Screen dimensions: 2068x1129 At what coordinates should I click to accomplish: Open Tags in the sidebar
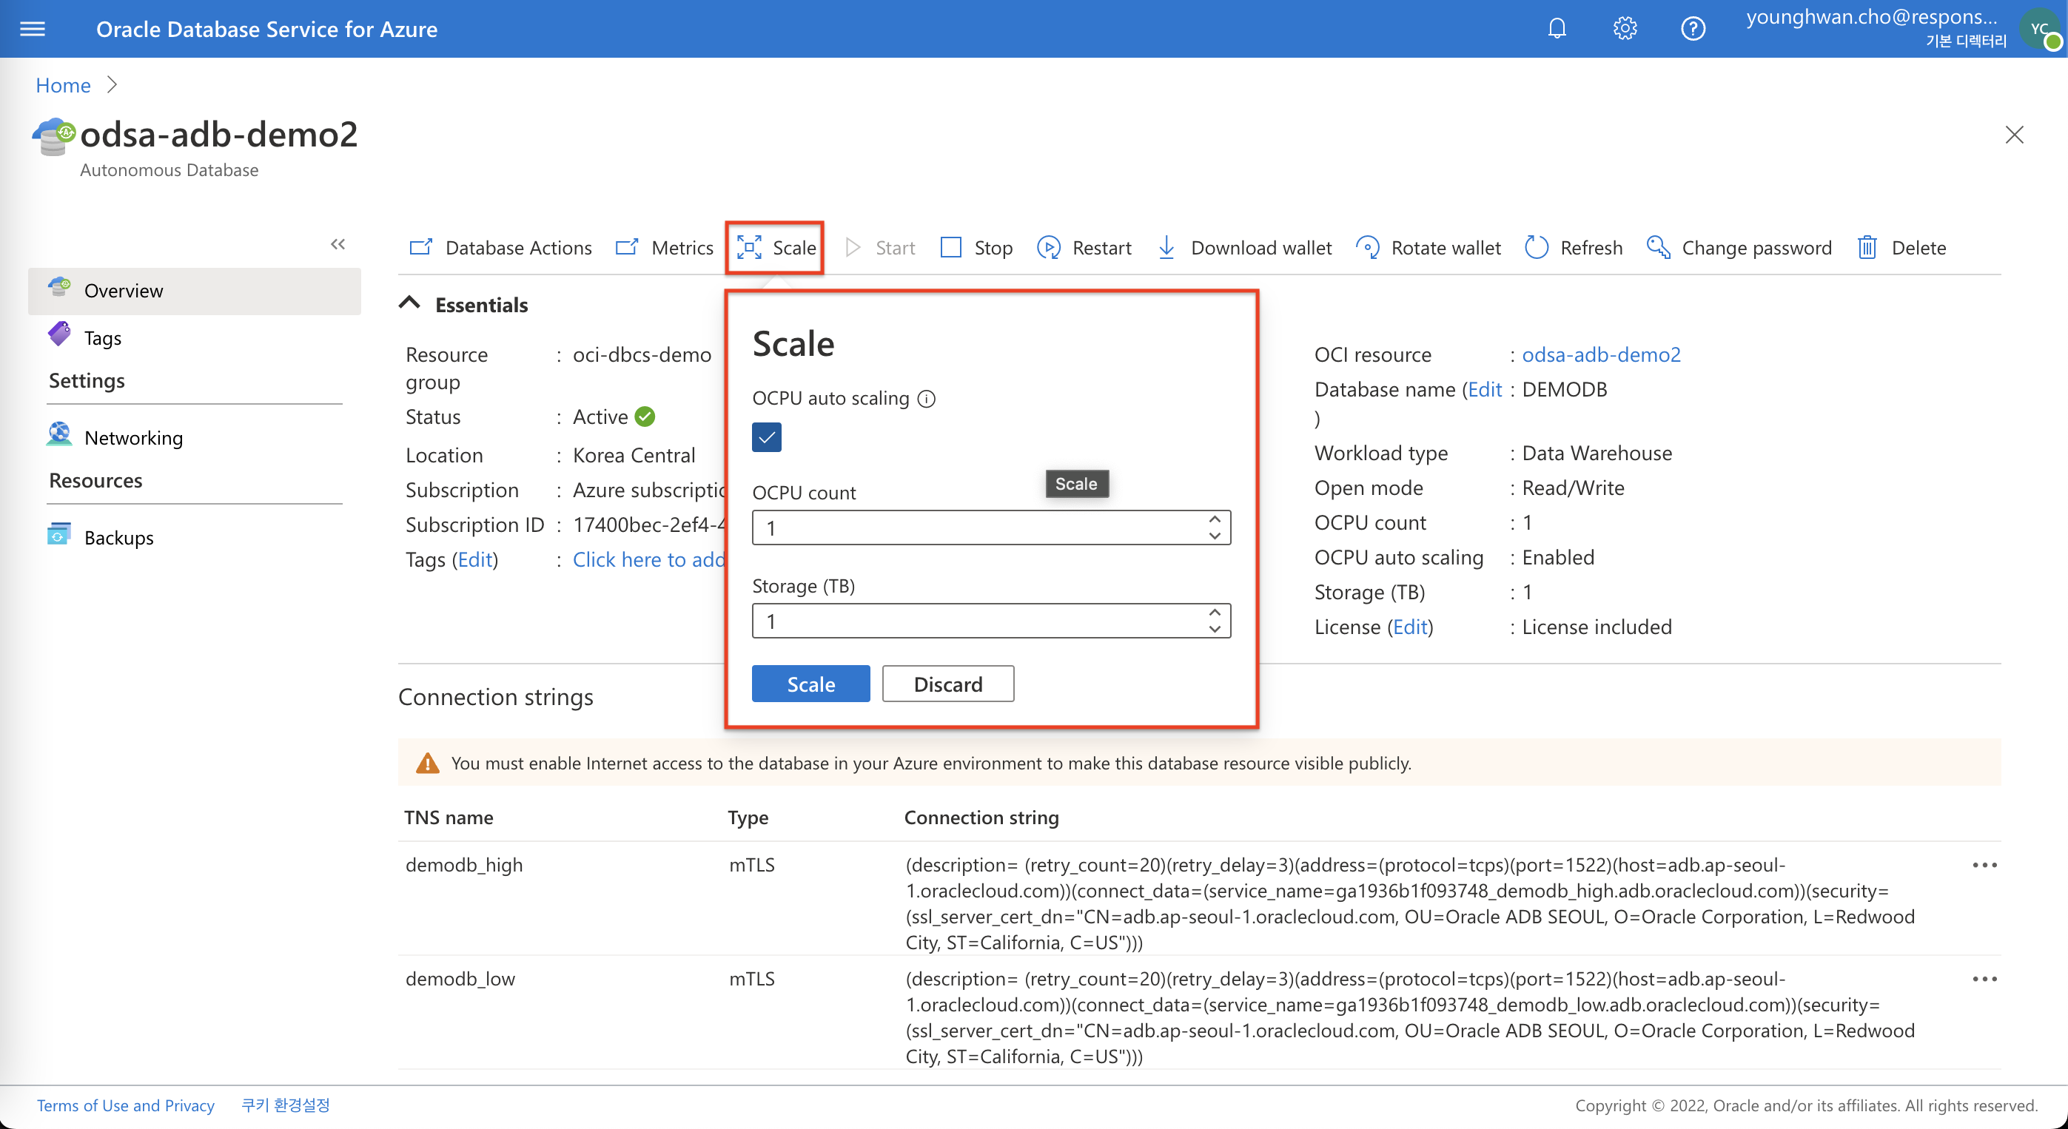point(102,338)
